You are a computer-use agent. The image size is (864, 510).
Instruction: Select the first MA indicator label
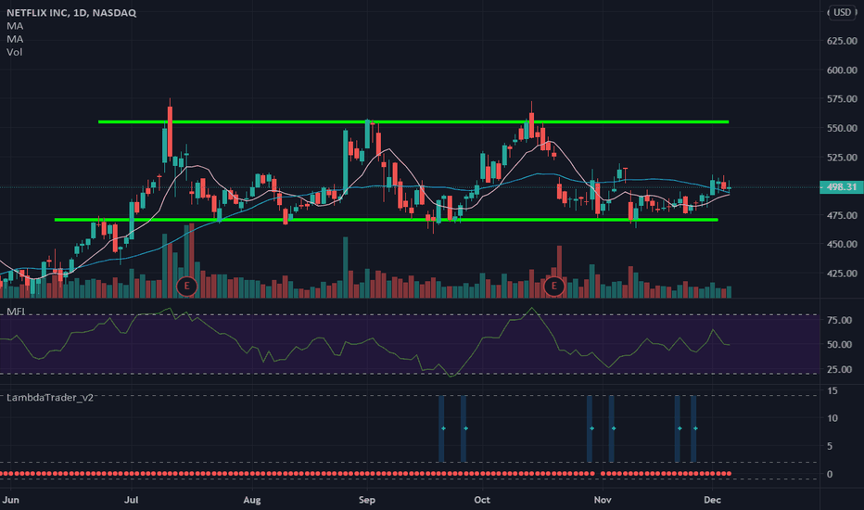point(15,26)
